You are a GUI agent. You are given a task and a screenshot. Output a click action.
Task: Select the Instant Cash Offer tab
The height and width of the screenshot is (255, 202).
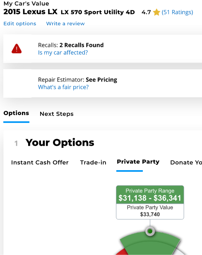click(40, 162)
